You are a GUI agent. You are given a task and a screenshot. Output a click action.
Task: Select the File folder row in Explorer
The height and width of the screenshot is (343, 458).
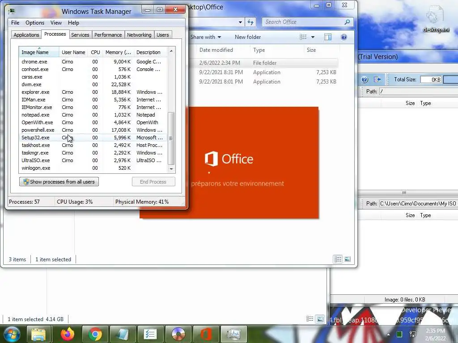pos(263,63)
